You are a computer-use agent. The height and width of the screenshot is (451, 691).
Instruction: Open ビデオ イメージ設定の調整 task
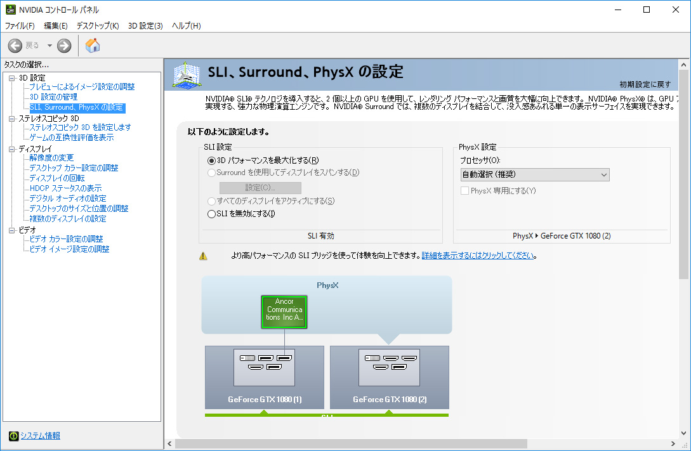click(69, 249)
